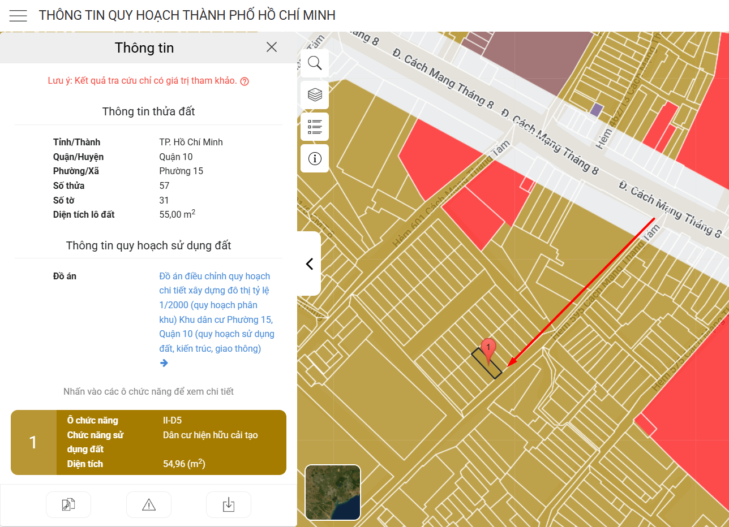Image resolution: width=729 pixels, height=527 pixels.
Task: Click the Hẻm 601 Cách Mạng Tháng Tám label
Action: [451, 193]
